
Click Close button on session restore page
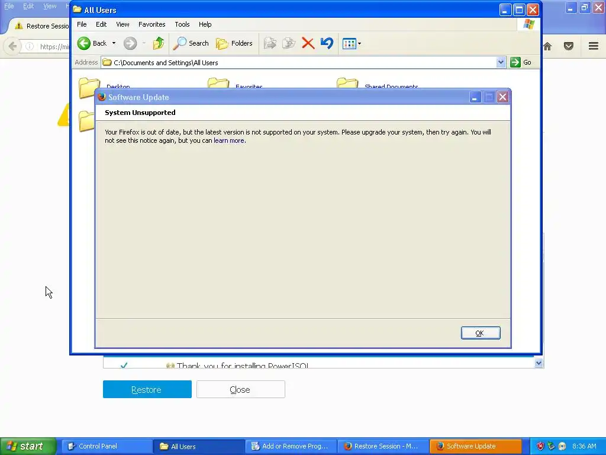click(240, 389)
